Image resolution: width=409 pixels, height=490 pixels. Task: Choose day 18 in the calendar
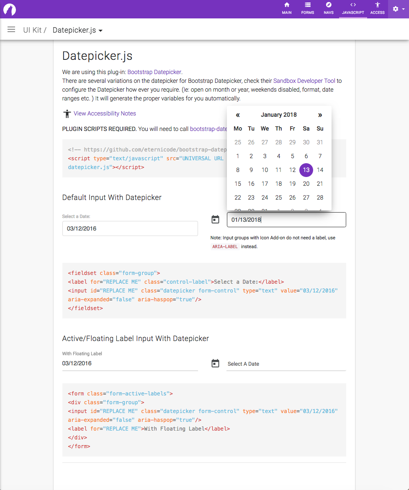pyautogui.click(x=279, y=184)
